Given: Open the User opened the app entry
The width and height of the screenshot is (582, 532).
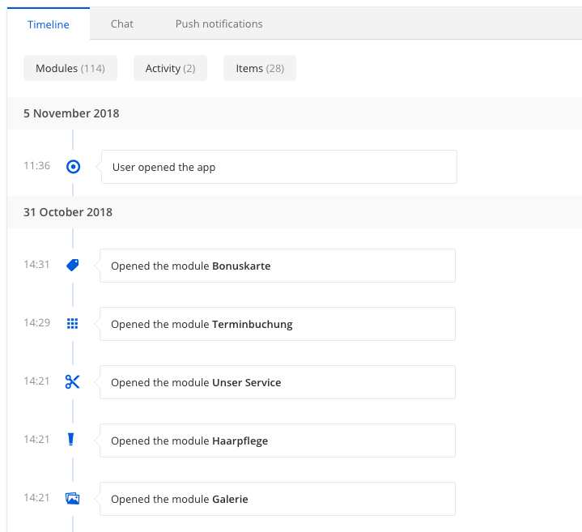Looking at the screenshot, I should (278, 167).
